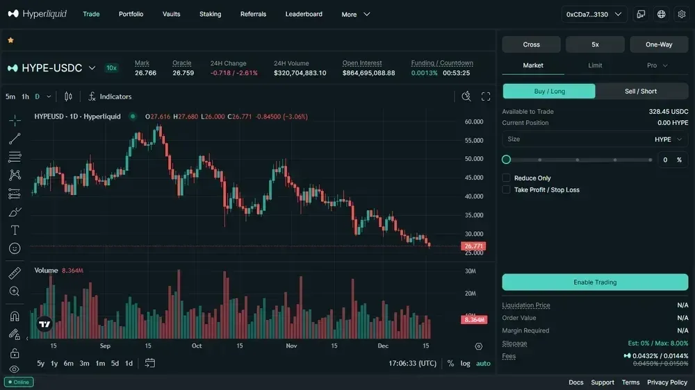The width and height of the screenshot is (695, 390).
Task: Open the emoji icons tool
Action: pos(15,248)
